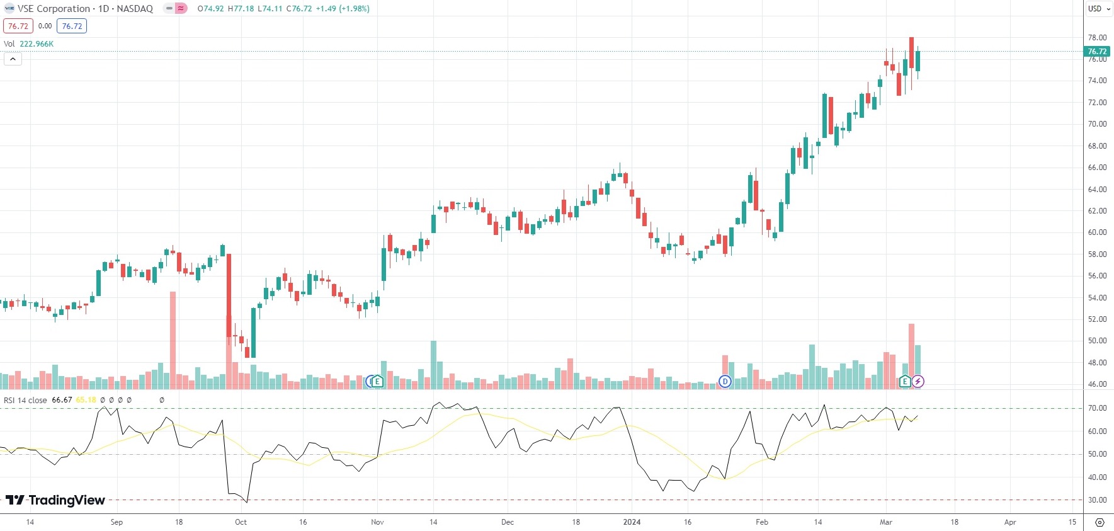The height and width of the screenshot is (531, 1114).
Task: Toggle the gray dash indicator pill
Action: [169, 9]
